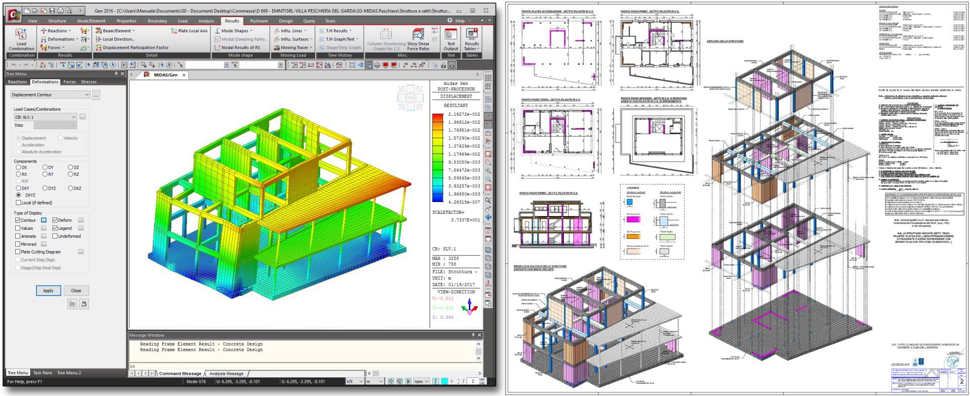
Task: Click the view cube TOP face
Action: point(410,98)
